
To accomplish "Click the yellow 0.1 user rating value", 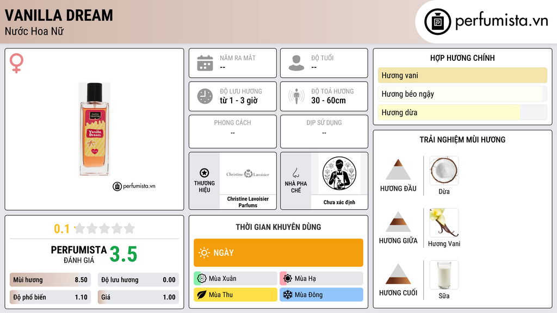I will point(61,229).
